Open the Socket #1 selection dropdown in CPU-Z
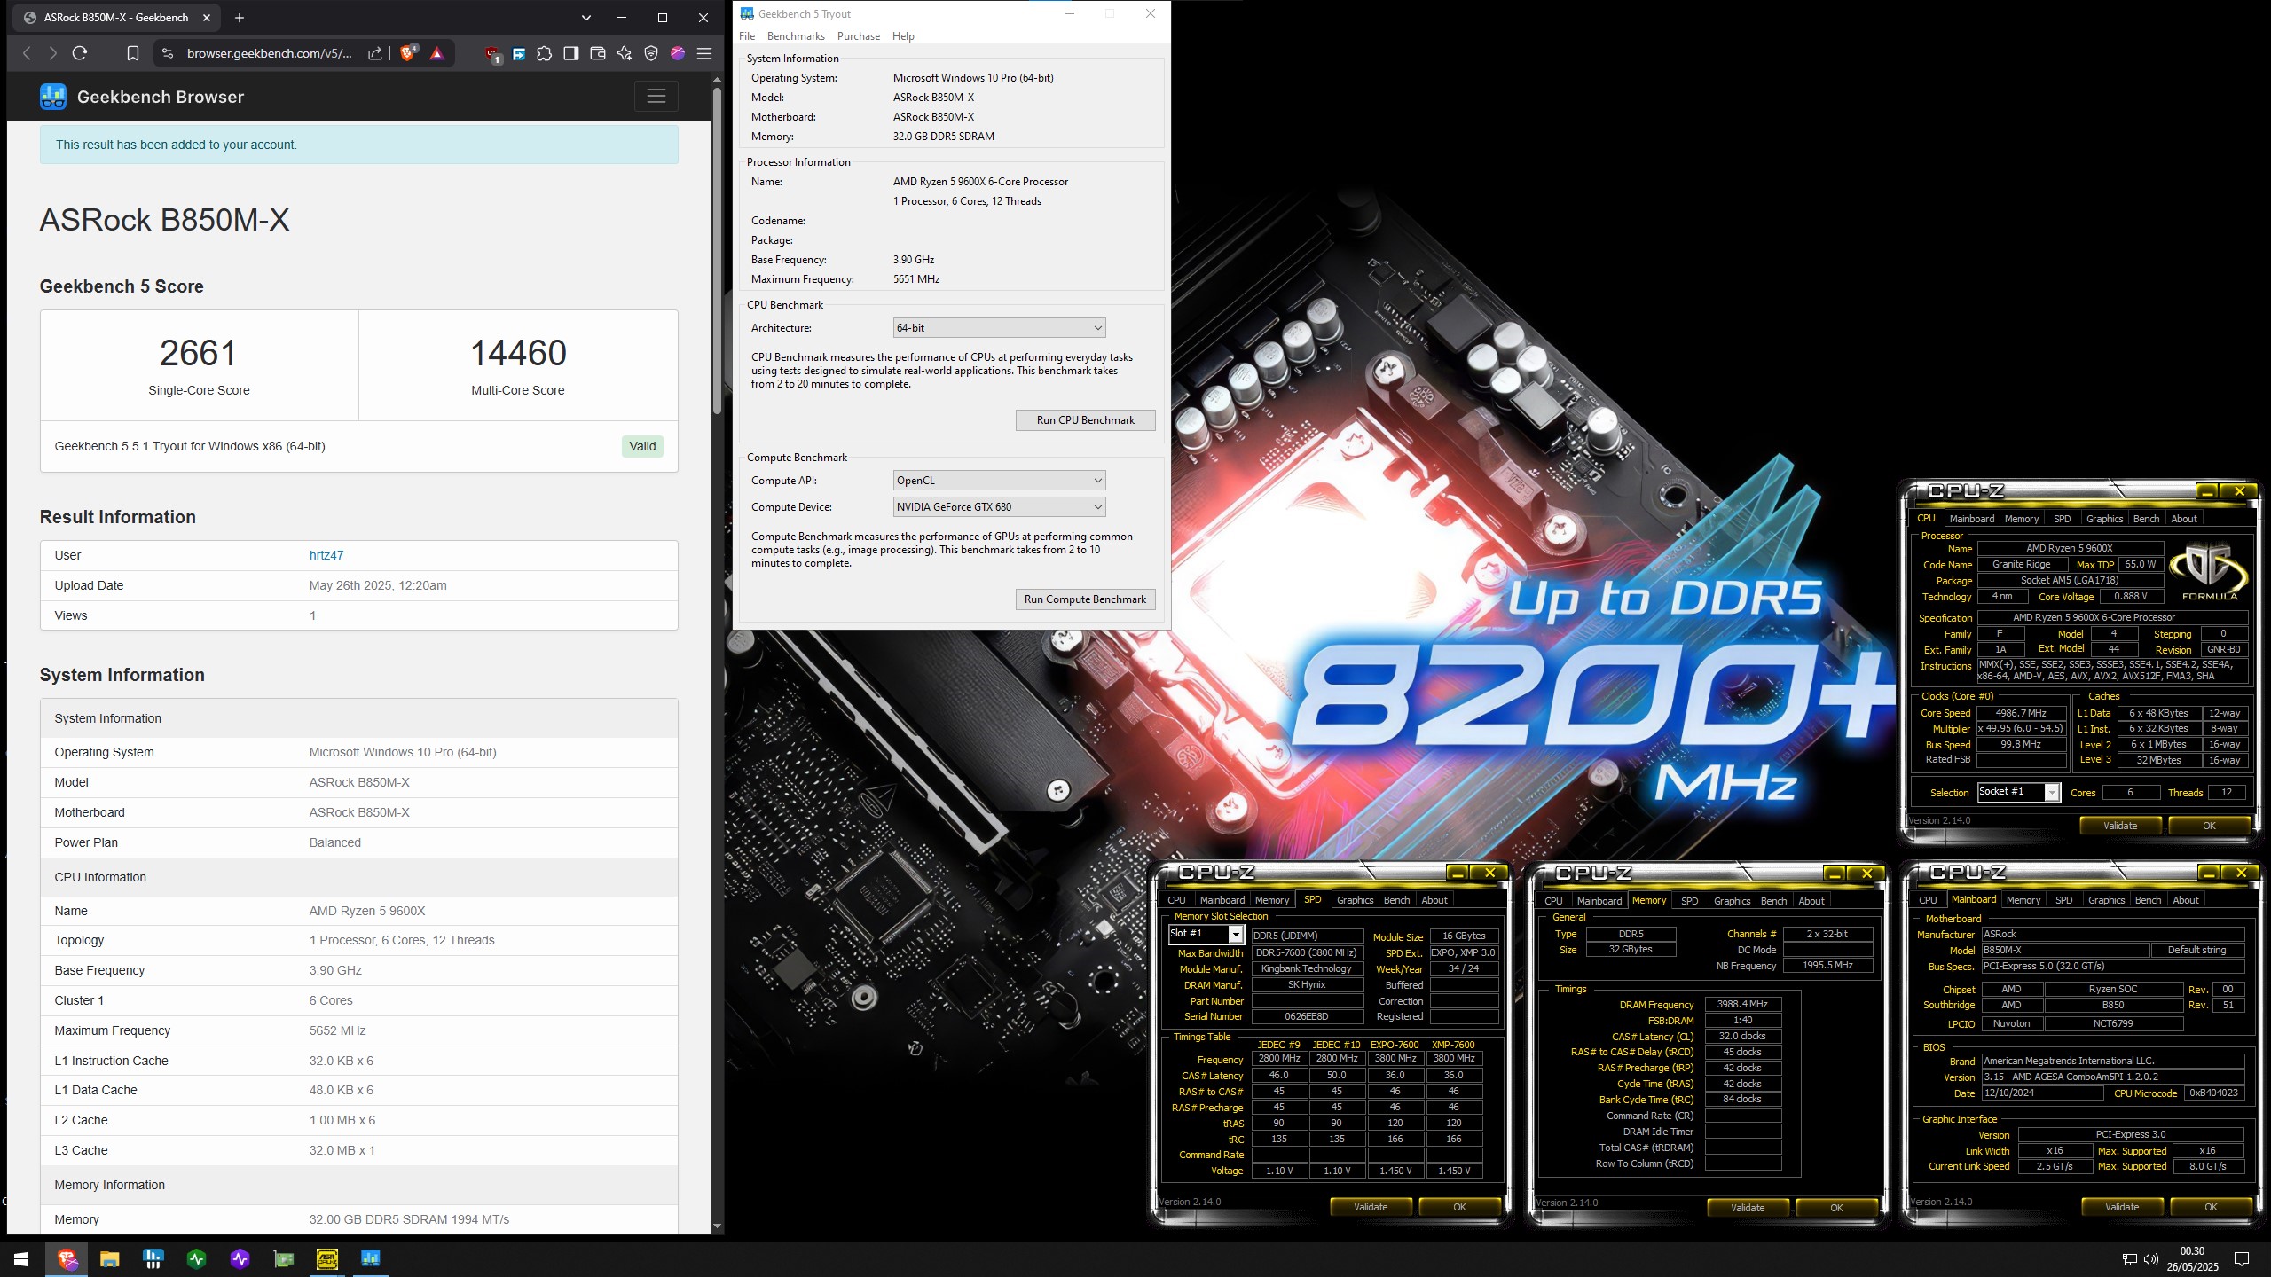Viewport: 2271px width, 1277px height. click(2018, 792)
